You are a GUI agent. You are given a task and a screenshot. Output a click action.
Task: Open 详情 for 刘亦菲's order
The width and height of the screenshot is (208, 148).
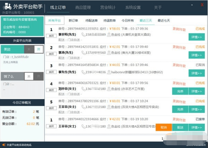pos(197,91)
